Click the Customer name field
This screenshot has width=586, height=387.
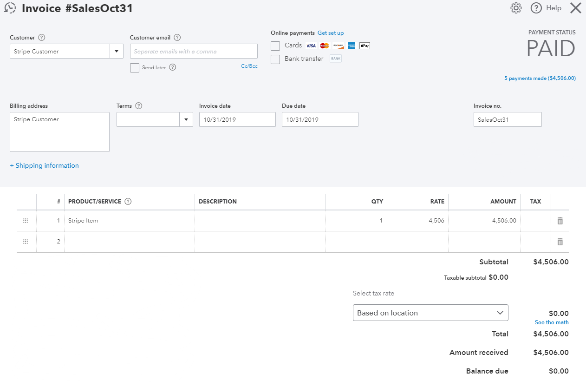tap(60, 51)
